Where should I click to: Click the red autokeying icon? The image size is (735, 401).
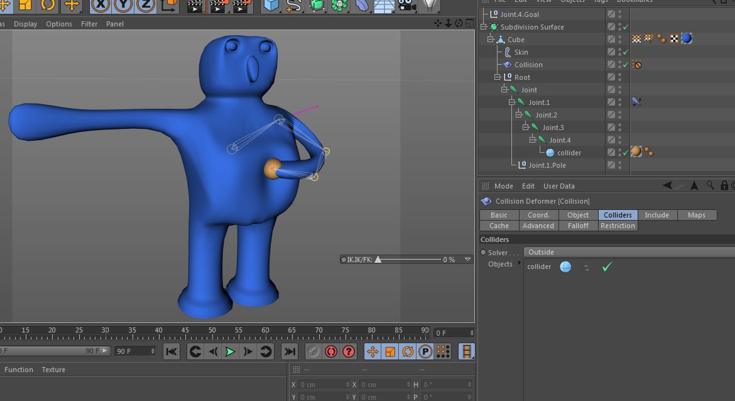(331, 351)
